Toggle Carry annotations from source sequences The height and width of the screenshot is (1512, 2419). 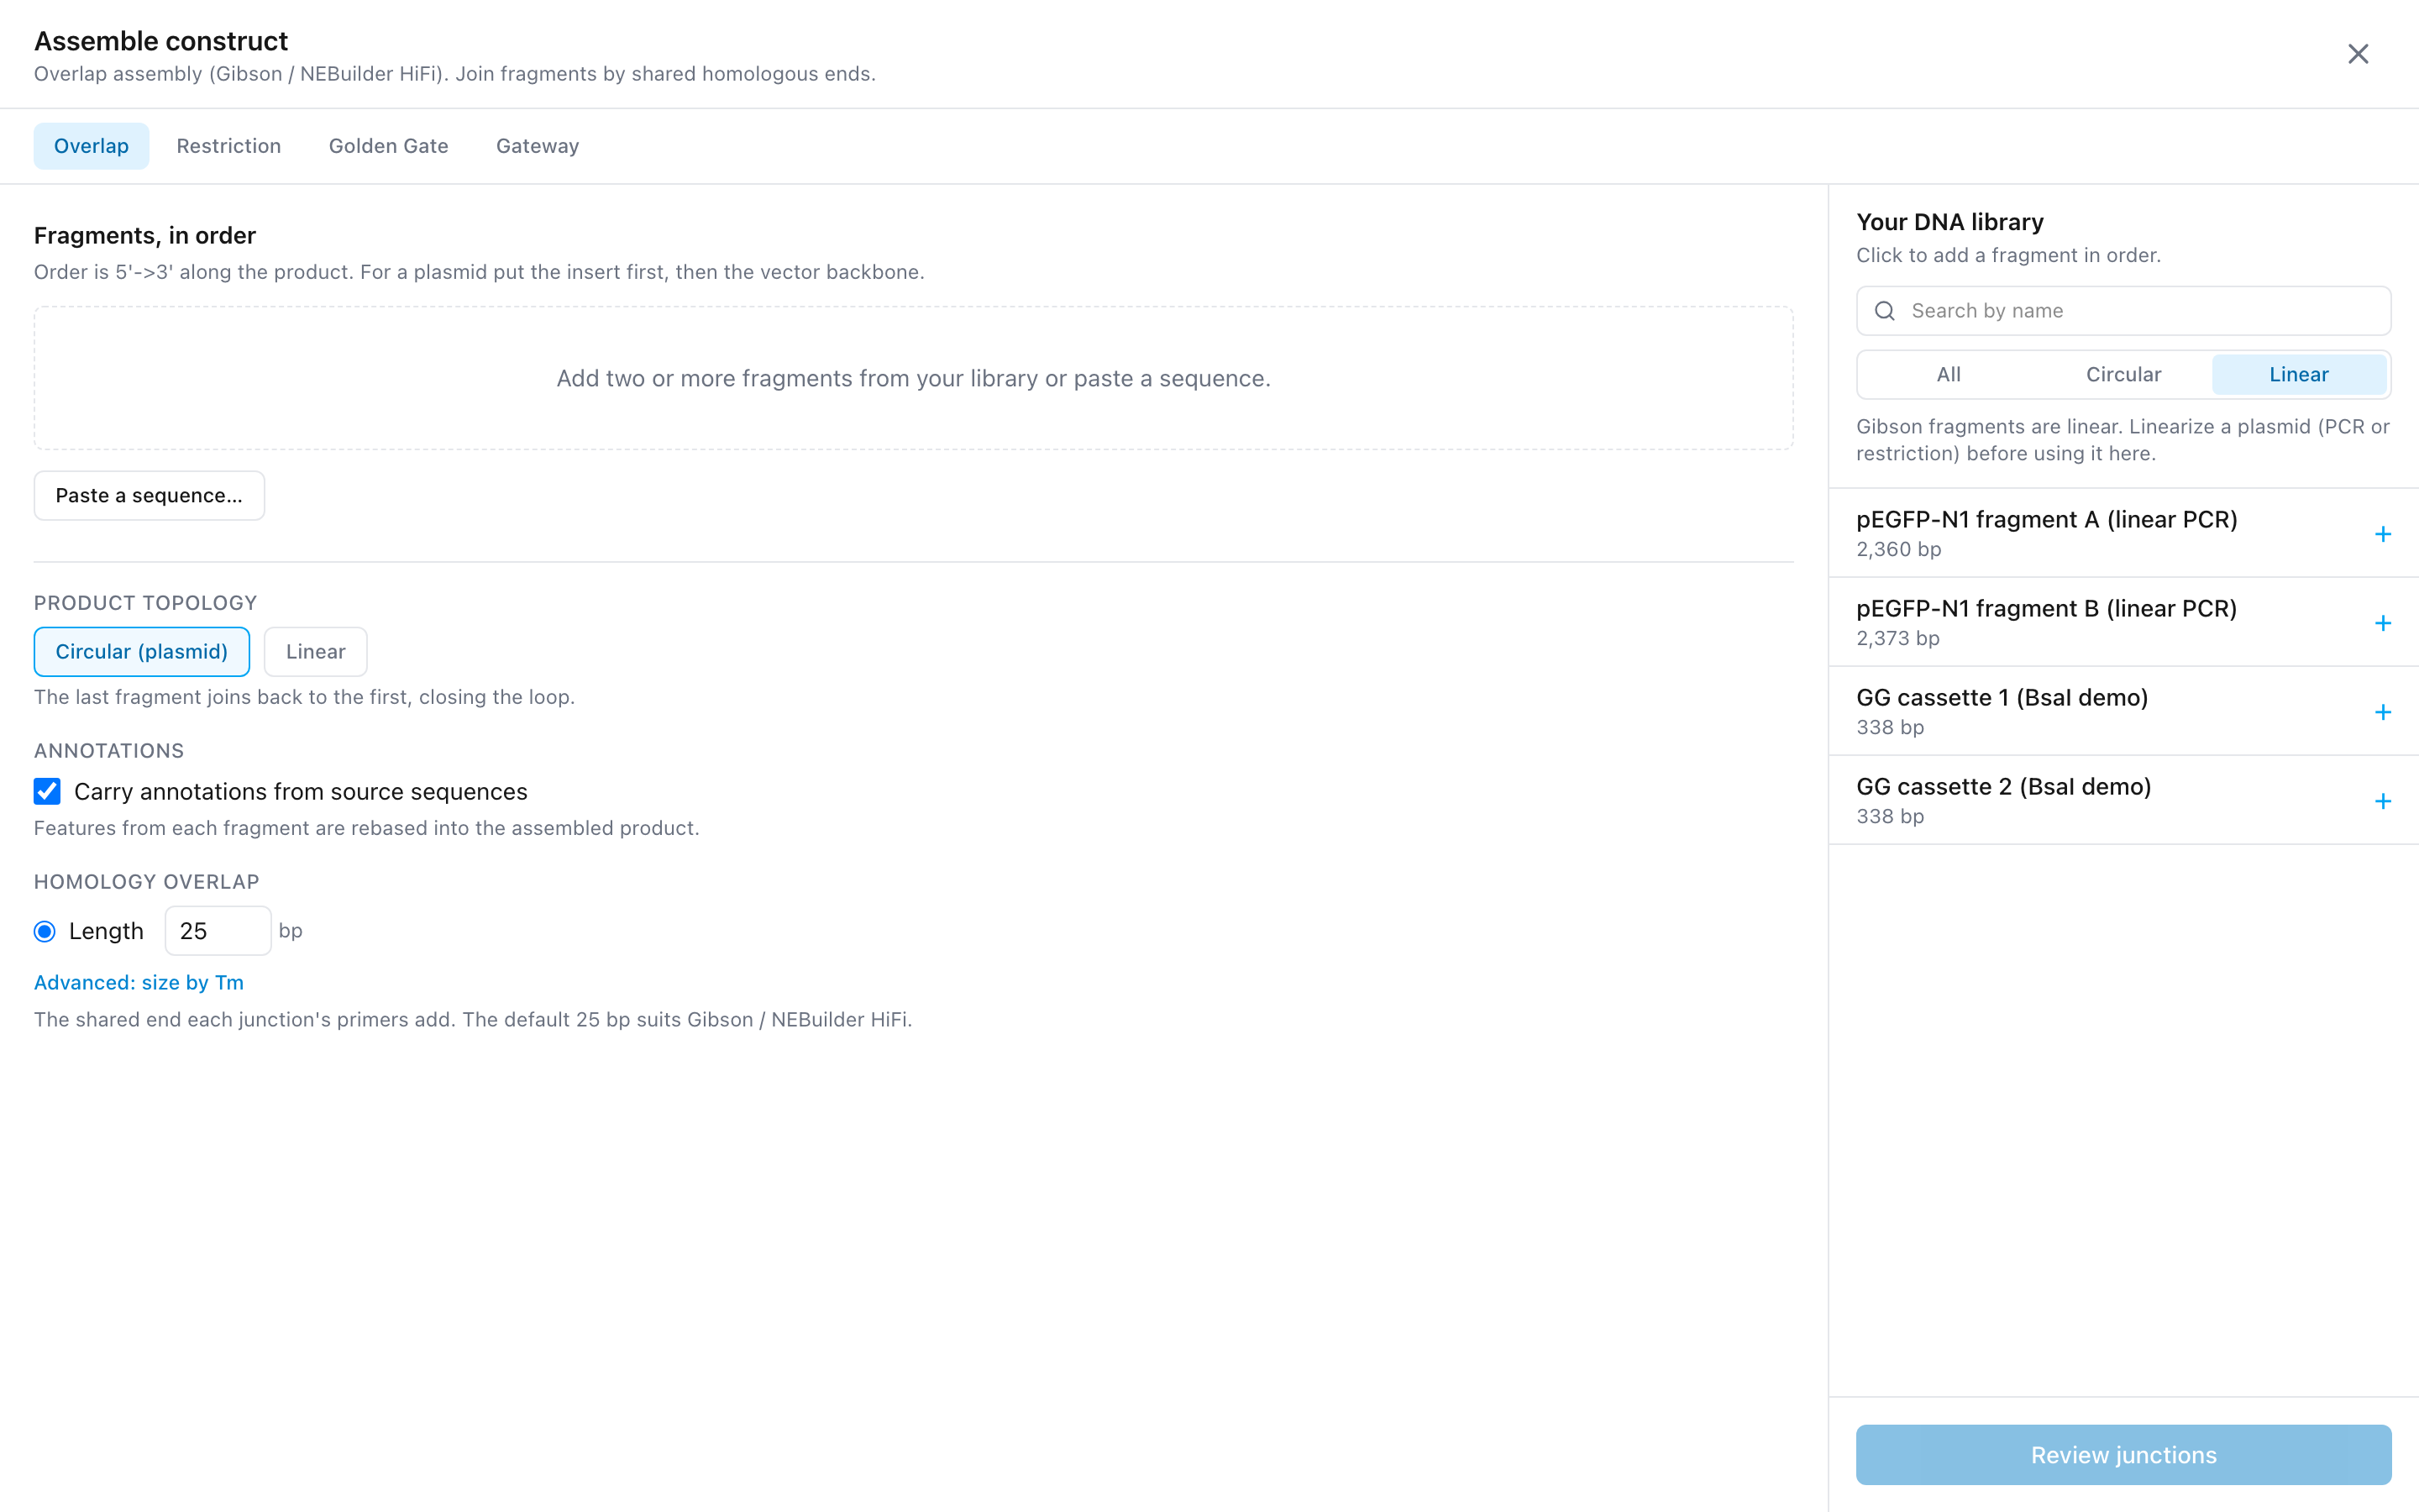(47, 791)
